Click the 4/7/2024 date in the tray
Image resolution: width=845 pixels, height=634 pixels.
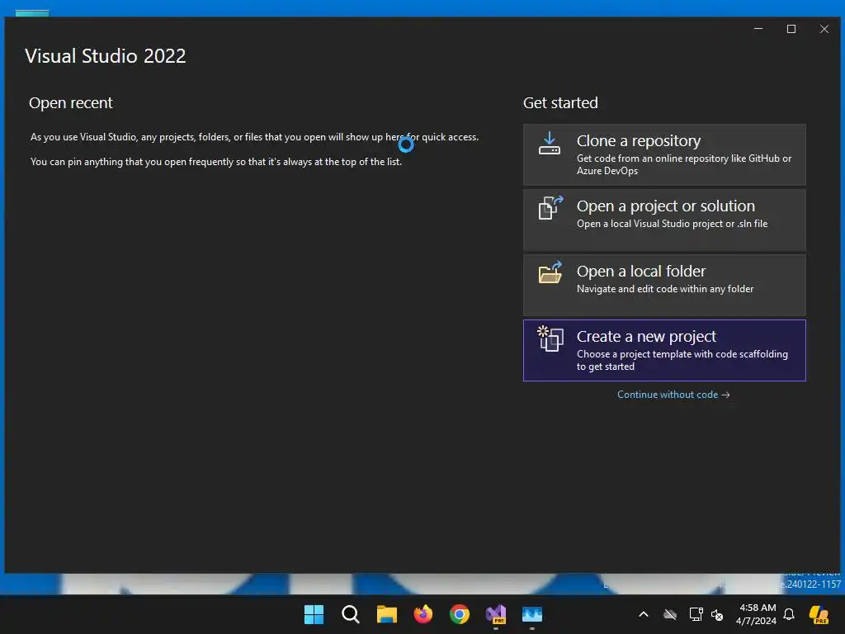pos(756,621)
